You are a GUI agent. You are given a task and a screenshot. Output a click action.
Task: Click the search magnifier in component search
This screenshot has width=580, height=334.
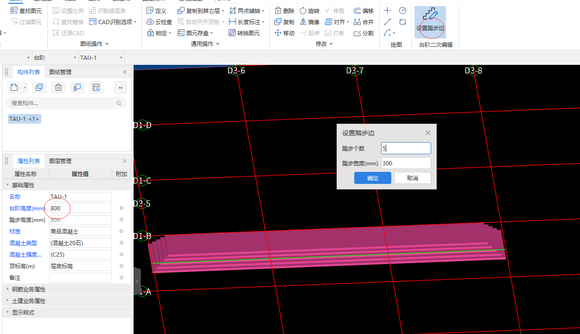[119, 103]
